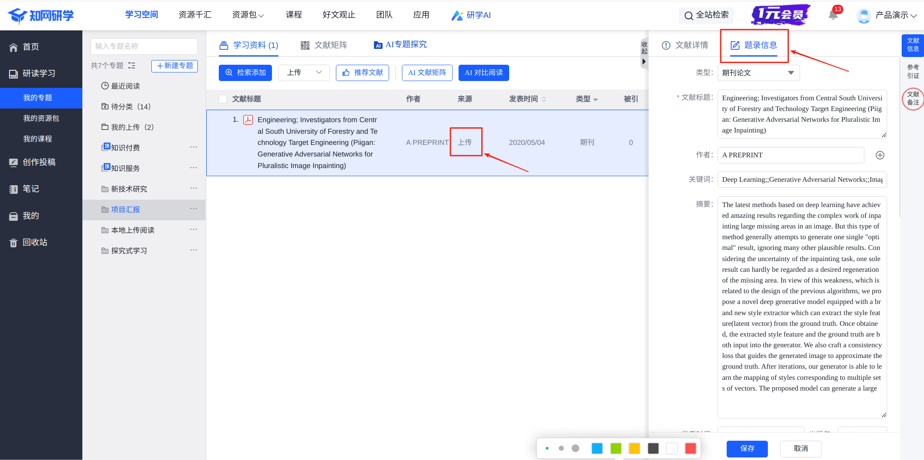Open the 回收站 trash in sidebar

point(35,242)
